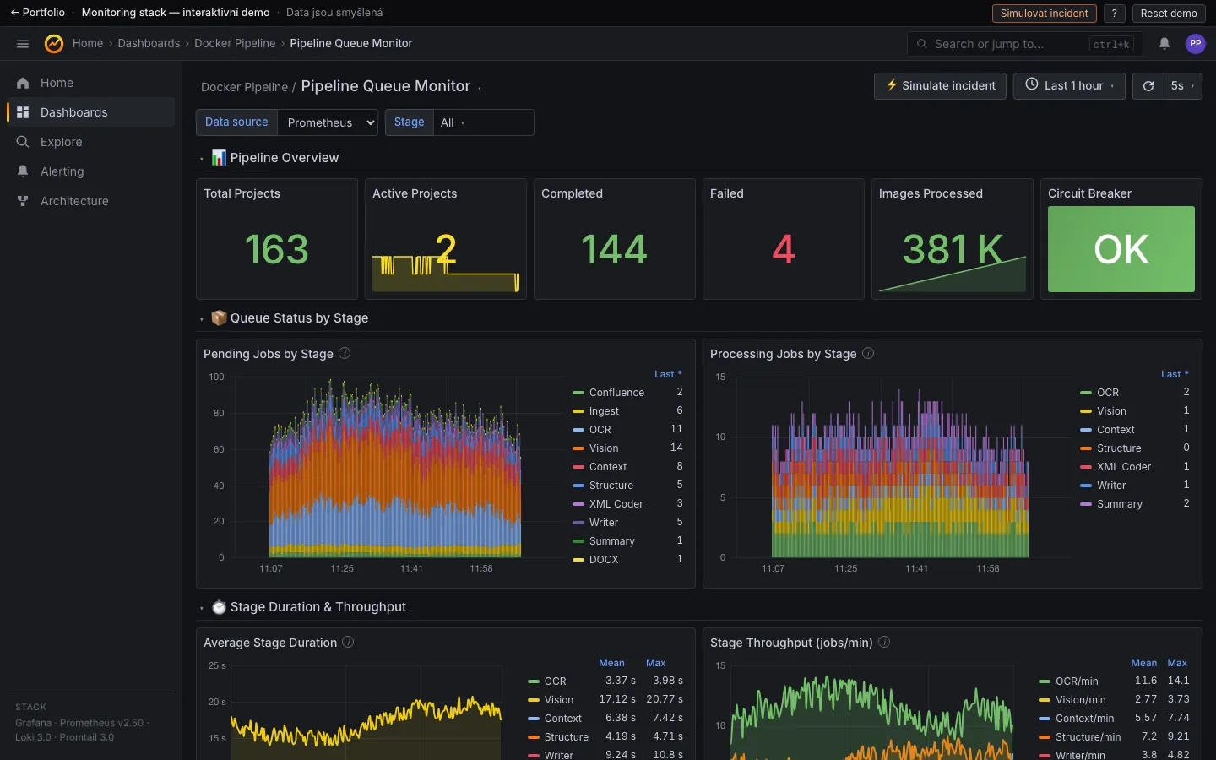Click the refresh dashboard icon
The image size is (1216, 760).
pos(1148,86)
